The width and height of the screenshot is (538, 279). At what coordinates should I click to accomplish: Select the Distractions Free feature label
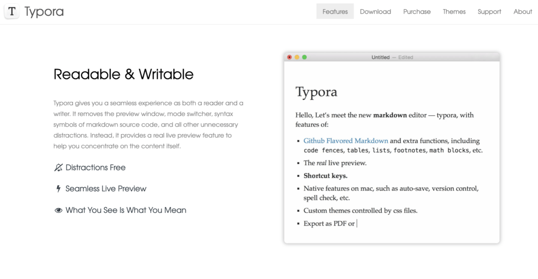(96, 168)
